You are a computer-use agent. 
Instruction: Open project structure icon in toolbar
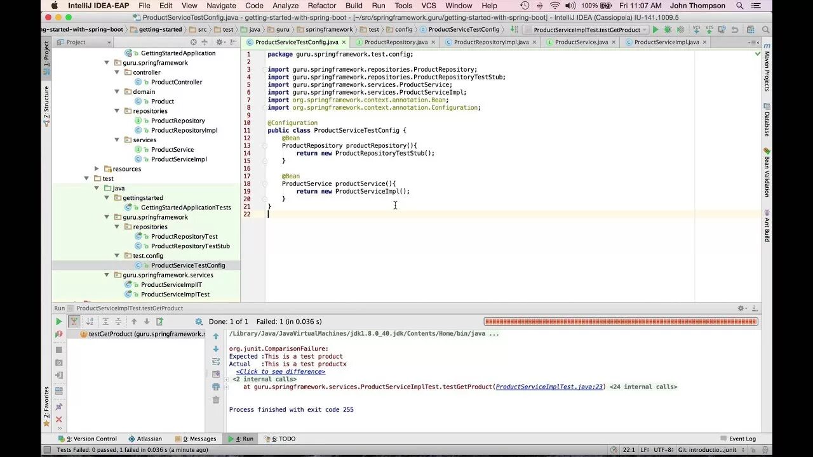click(x=750, y=30)
